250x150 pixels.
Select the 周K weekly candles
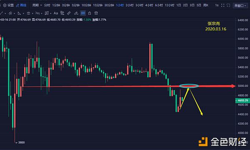[x=206, y=5]
